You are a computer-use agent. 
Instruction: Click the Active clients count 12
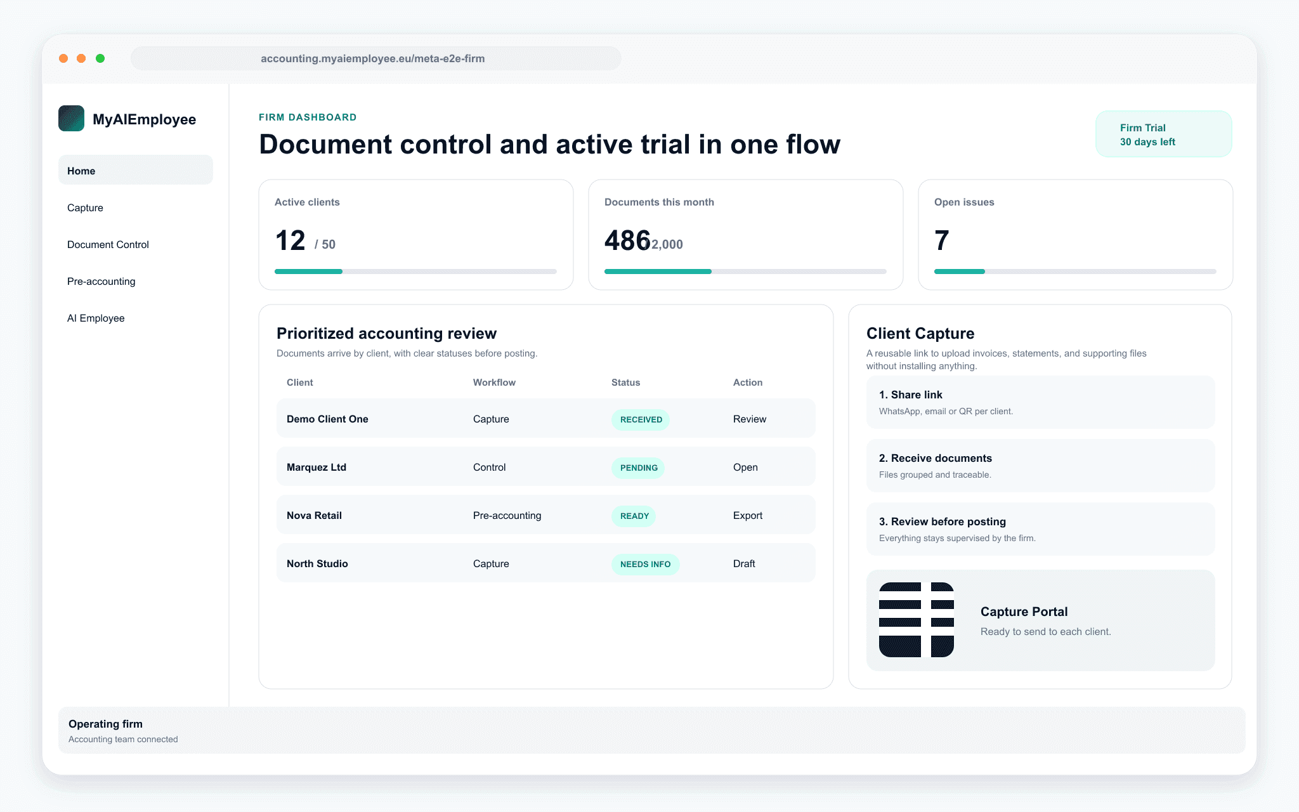290,240
